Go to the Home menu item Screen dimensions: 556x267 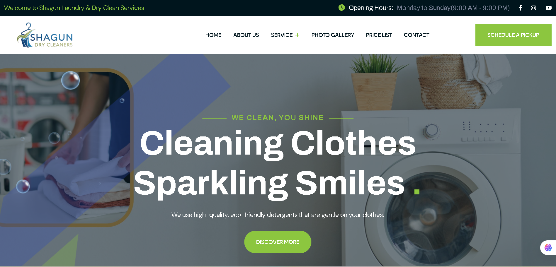point(213,35)
